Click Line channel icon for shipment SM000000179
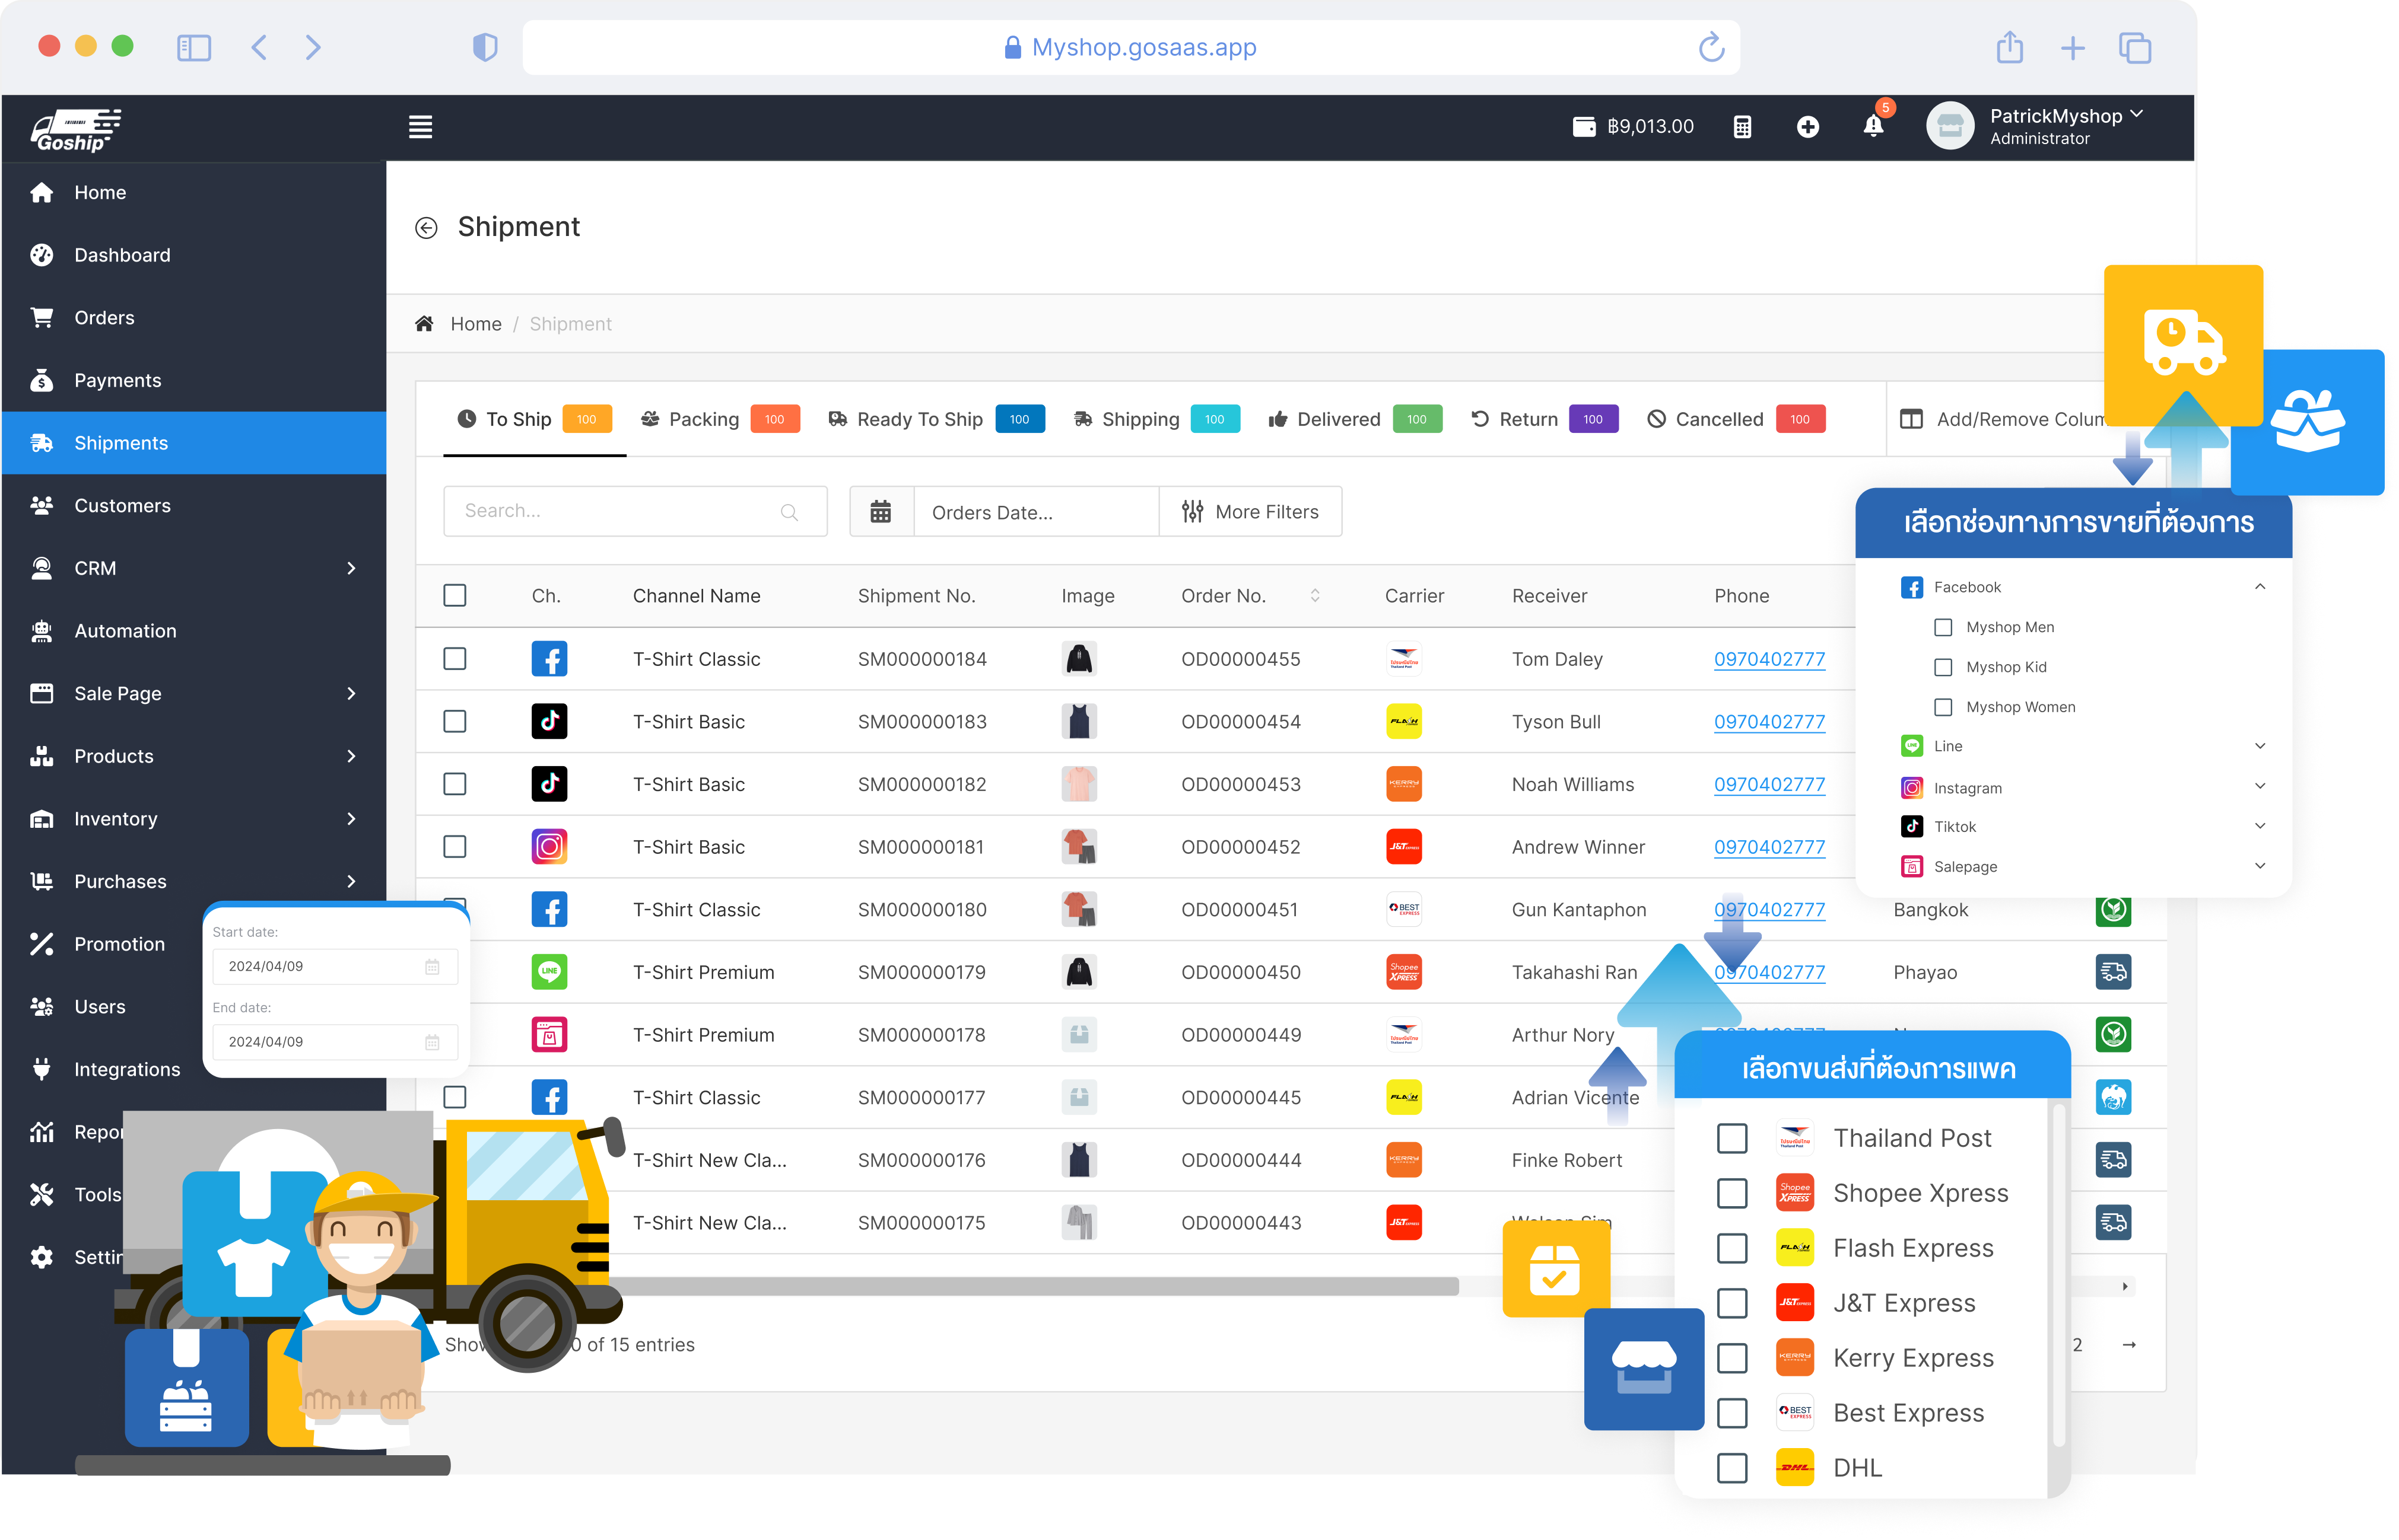The width and height of the screenshot is (2399, 1540). [x=549, y=972]
